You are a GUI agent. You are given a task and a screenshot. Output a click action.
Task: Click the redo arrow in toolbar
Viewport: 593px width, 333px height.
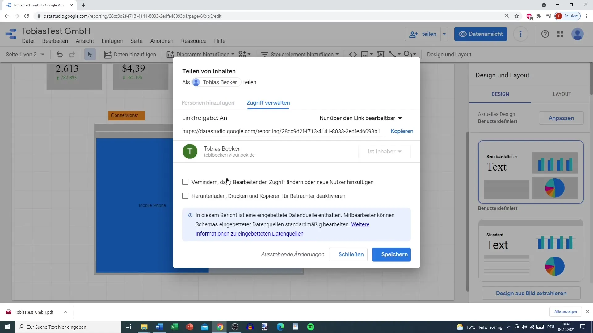pos(72,55)
